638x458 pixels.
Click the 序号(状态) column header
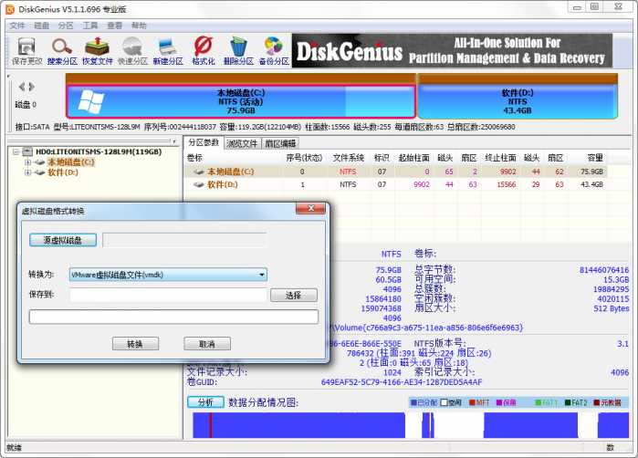coord(304,158)
